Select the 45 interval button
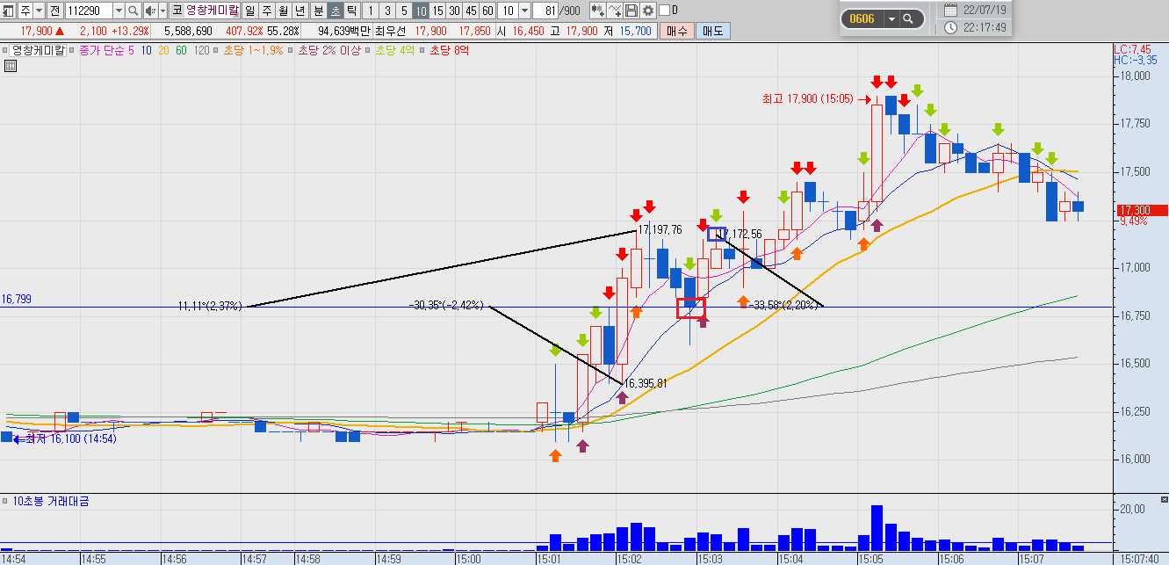 (471, 11)
